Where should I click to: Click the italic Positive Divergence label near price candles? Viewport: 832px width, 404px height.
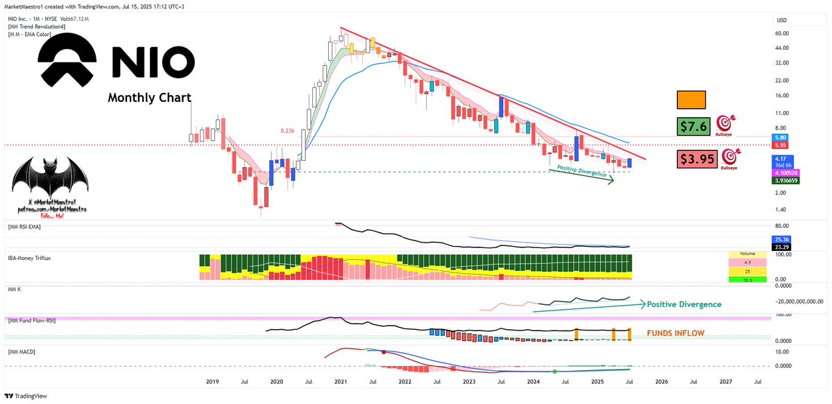(x=582, y=170)
